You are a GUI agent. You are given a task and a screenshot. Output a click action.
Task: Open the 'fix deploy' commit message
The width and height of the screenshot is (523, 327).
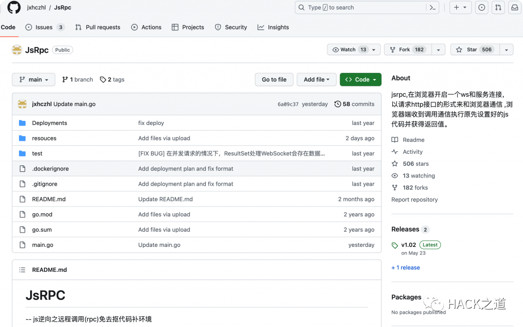coord(151,123)
